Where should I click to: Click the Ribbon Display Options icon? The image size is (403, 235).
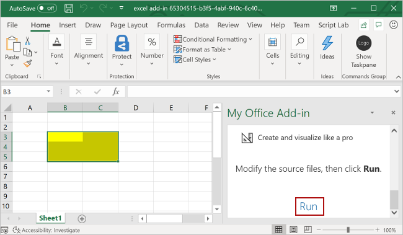(x=334, y=8)
